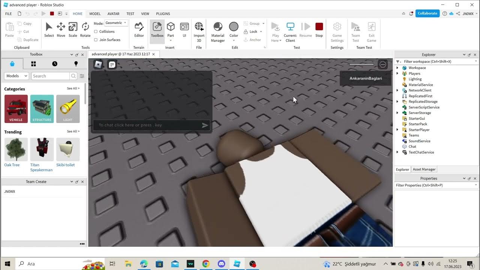The width and height of the screenshot is (480, 270).
Task: Open Discord from the taskbar
Action: point(221,264)
